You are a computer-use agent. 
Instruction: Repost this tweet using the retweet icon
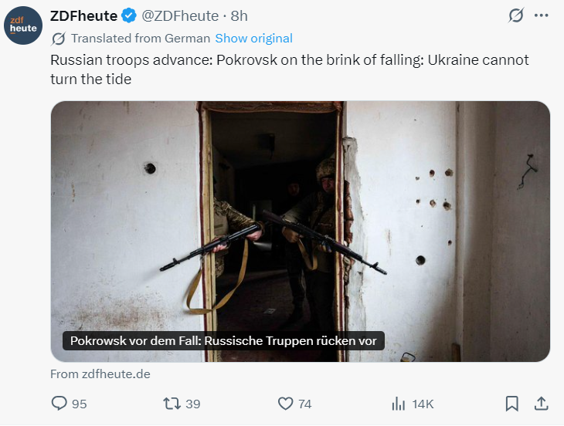[x=172, y=404]
